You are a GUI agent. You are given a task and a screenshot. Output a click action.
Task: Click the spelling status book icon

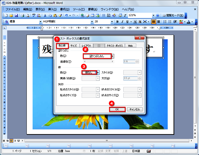(149, 151)
